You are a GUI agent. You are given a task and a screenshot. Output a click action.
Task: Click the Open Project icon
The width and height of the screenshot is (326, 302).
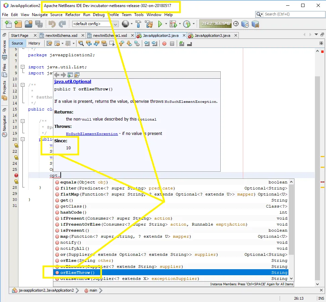pyautogui.click(x=28, y=24)
